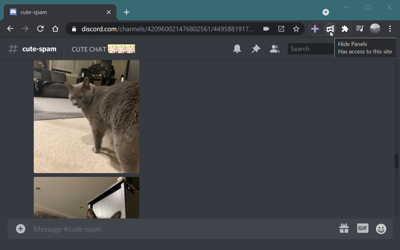Screen dimensions: 400x250
Task: Click the CUTE CHAT channel topic
Action: (x=103, y=49)
